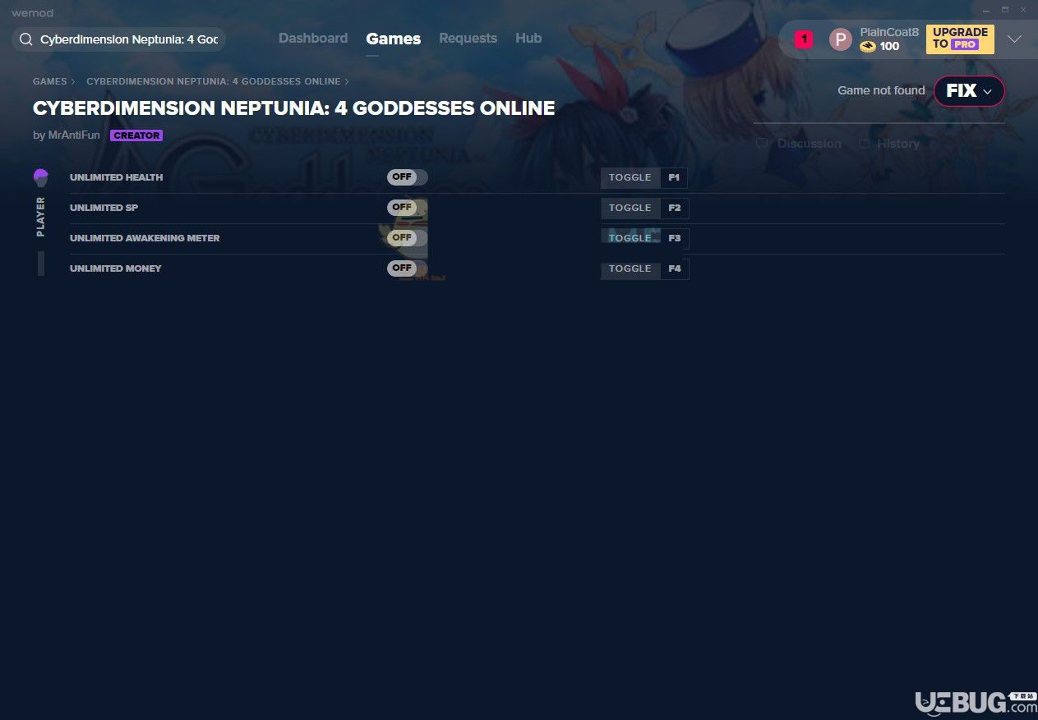The image size is (1038, 720).
Task: Expand the account menu chevron
Action: pos(1014,39)
